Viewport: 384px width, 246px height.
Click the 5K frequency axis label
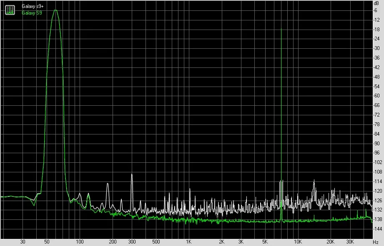[x=265, y=241]
